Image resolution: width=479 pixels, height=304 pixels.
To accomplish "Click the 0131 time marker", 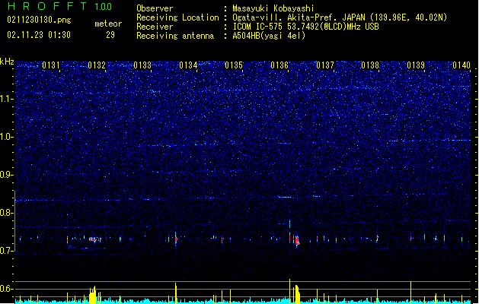I will tap(51, 65).
